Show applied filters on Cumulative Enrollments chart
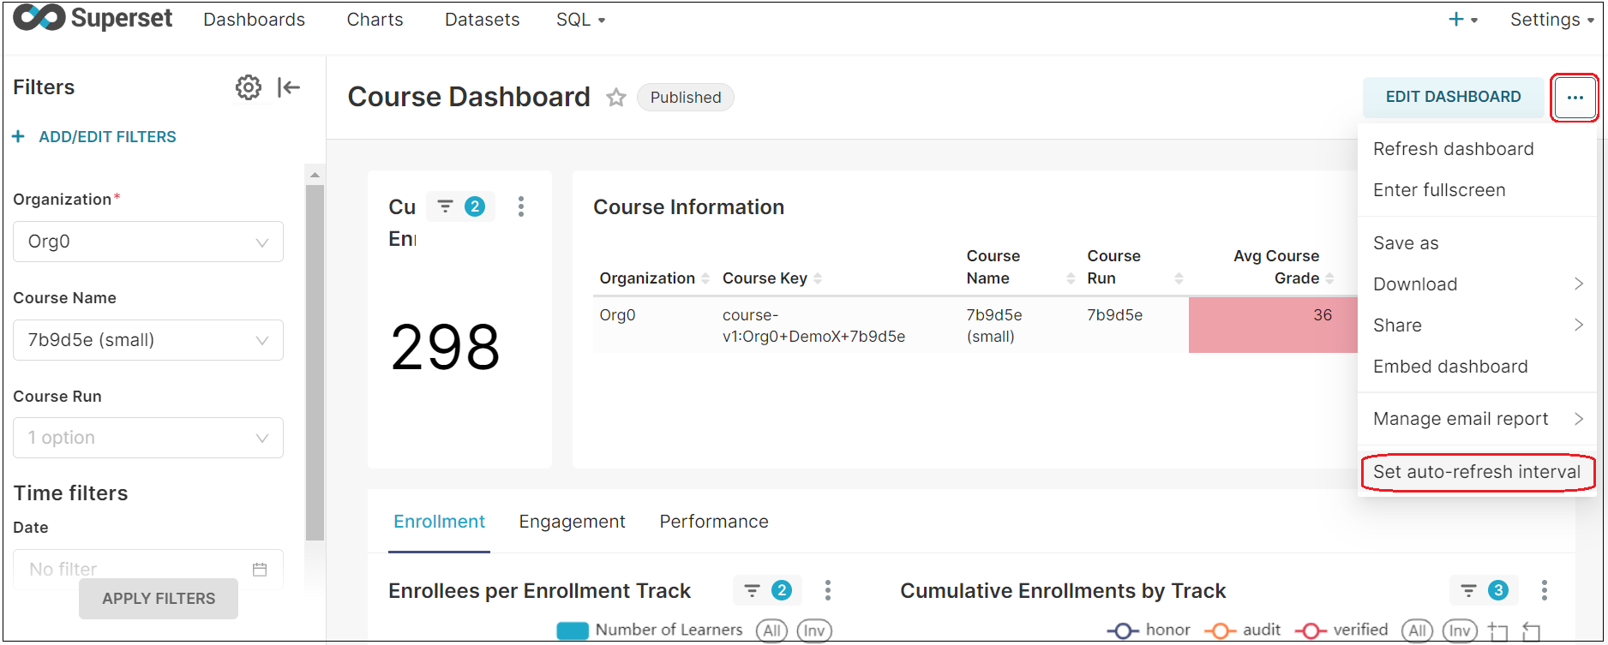 click(1484, 590)
